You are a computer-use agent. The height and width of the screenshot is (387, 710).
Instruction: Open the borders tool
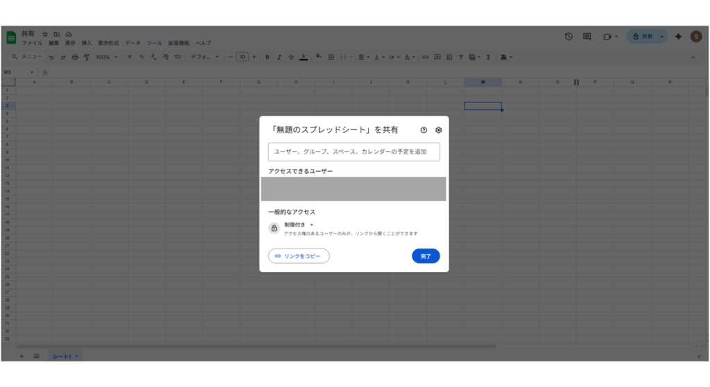(331, 57)
